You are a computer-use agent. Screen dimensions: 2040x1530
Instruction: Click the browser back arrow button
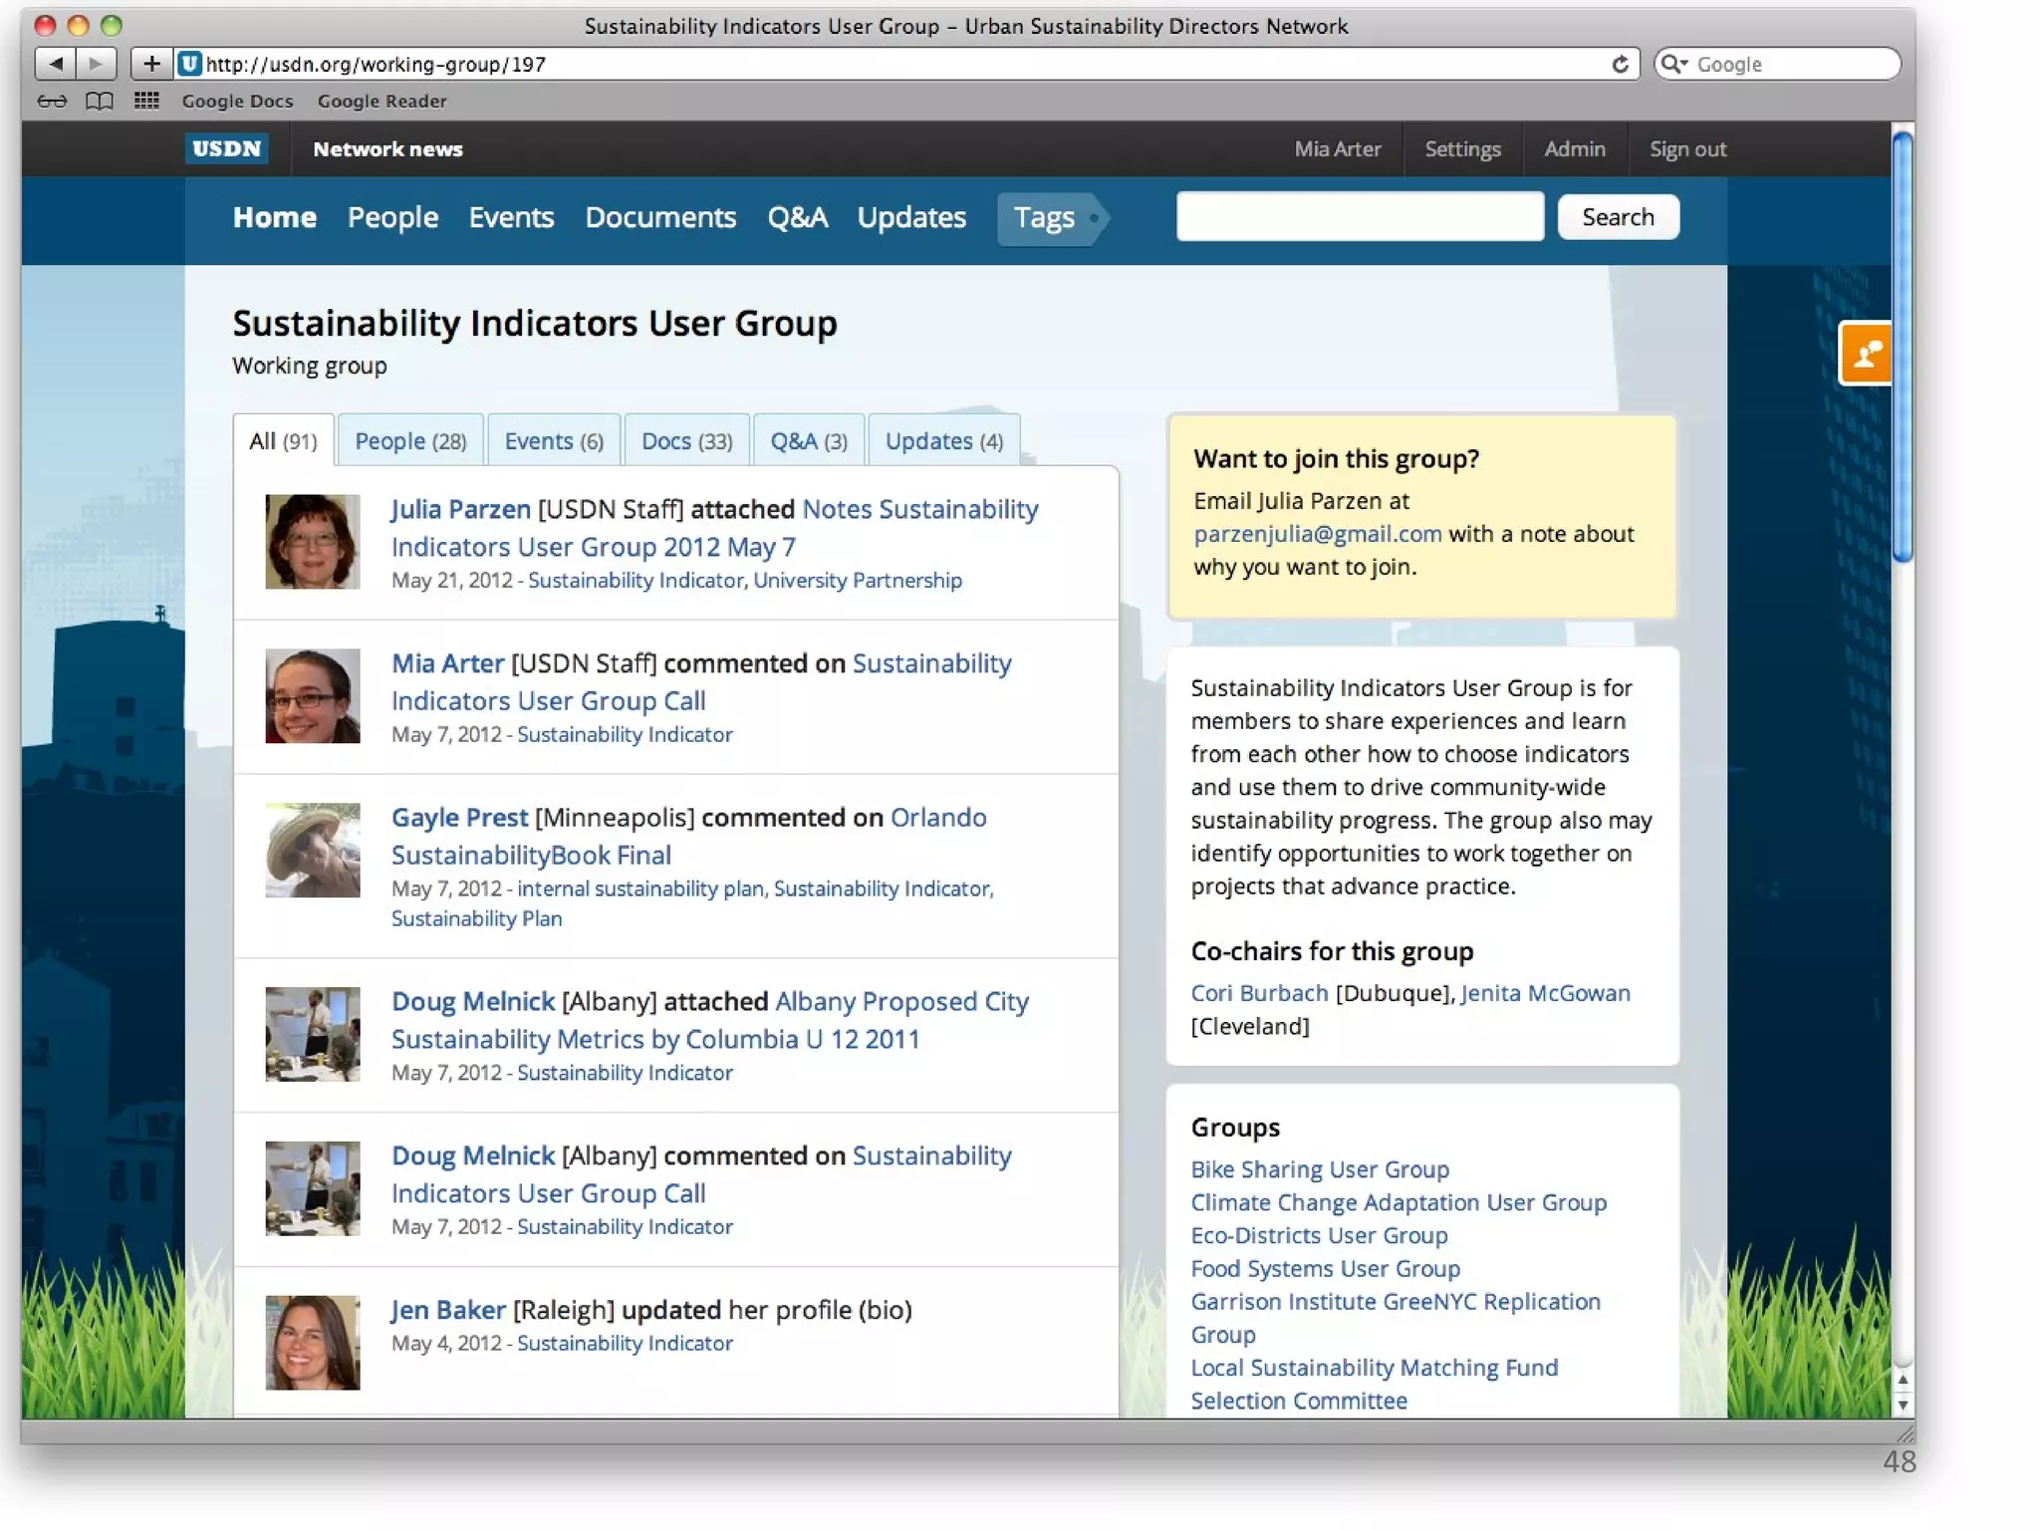point(56,65)
